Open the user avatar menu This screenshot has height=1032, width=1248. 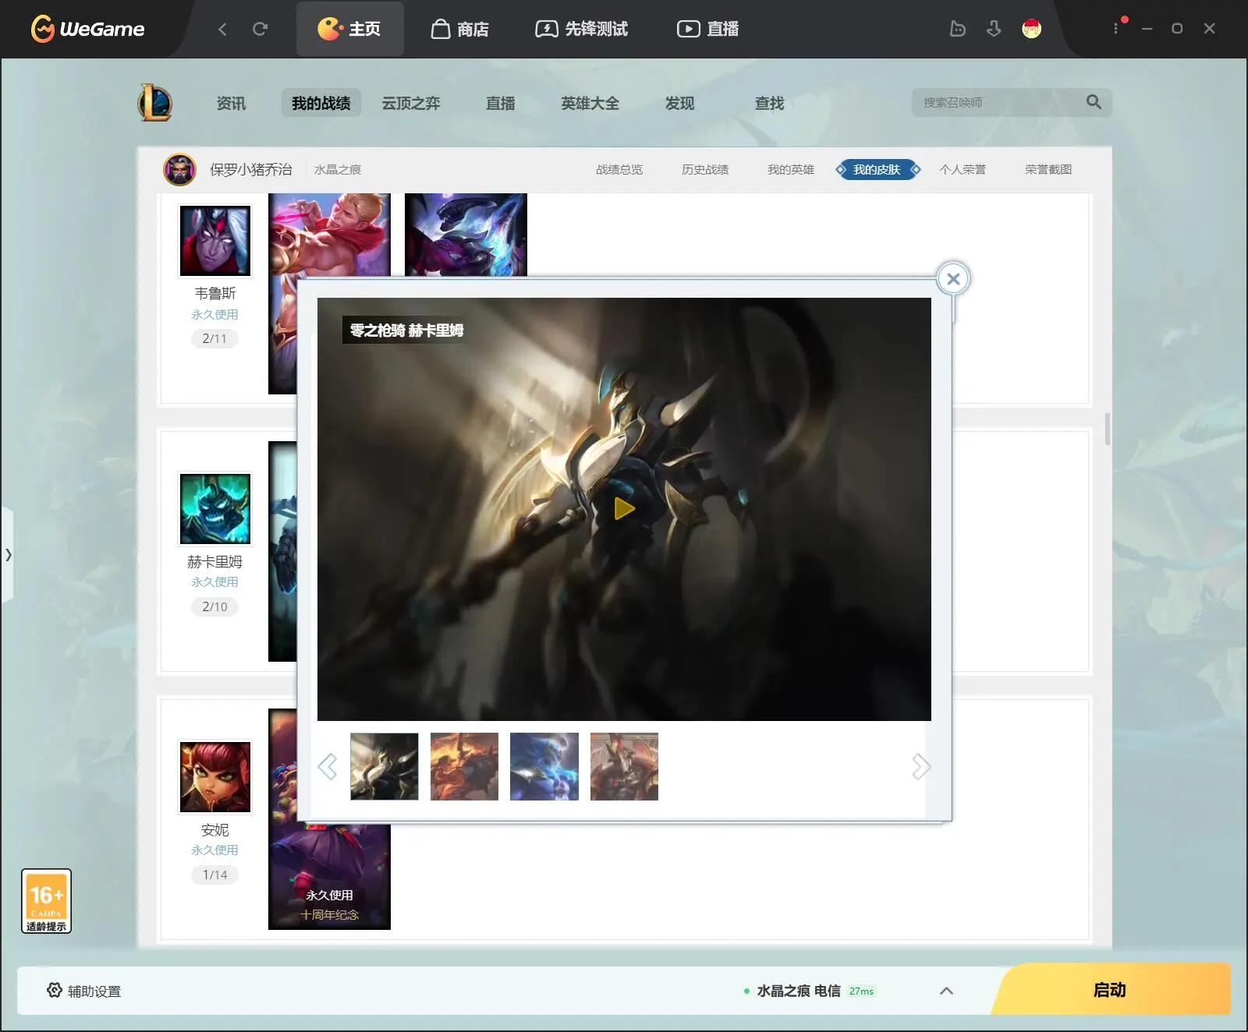pos(1031,29)
